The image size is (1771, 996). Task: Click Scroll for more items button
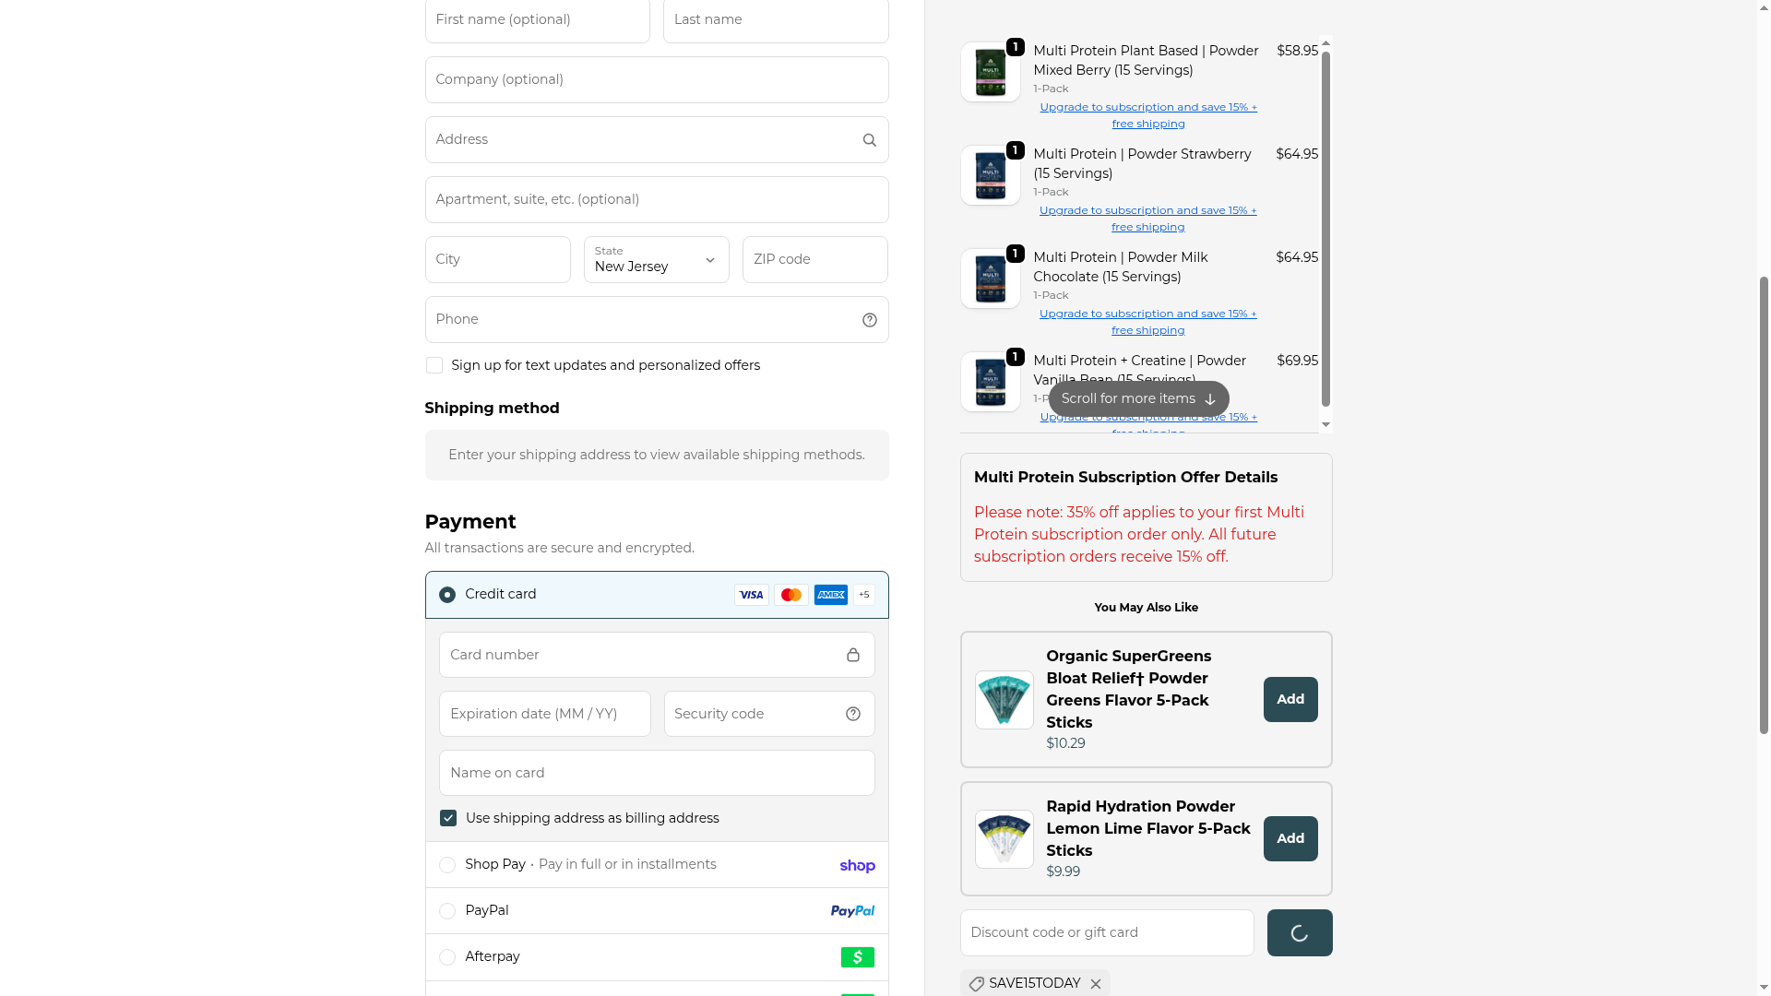coord(1138,398)
